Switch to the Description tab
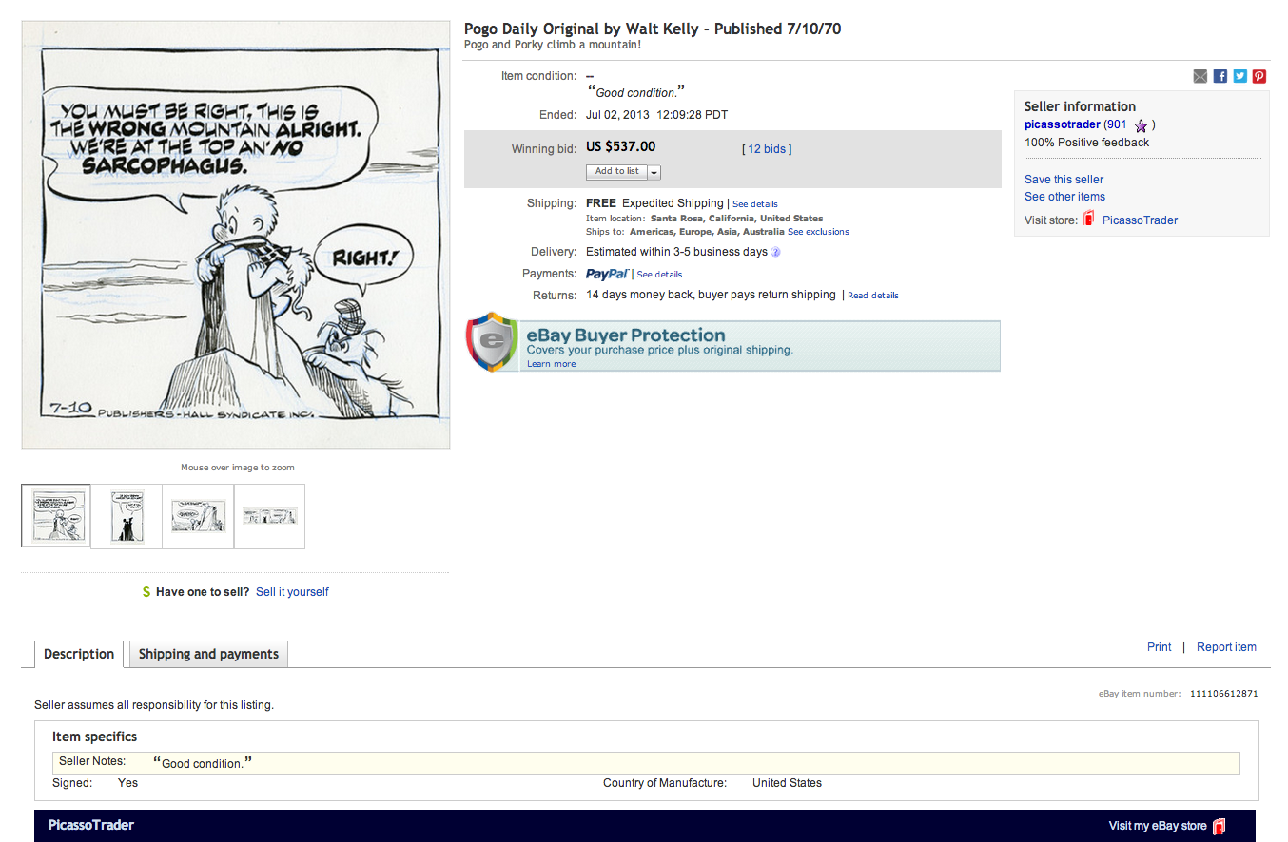The image size is (1288, 842). 79,654
